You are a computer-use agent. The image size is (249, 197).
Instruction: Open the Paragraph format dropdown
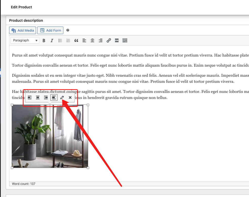25,40
